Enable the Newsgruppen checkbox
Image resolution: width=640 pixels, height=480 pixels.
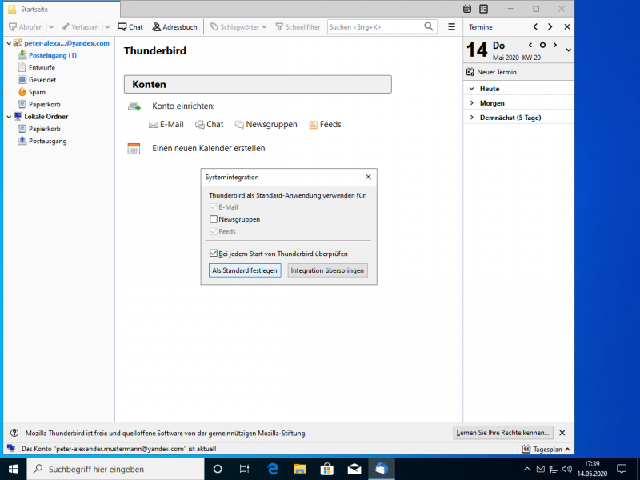(213, 219)
